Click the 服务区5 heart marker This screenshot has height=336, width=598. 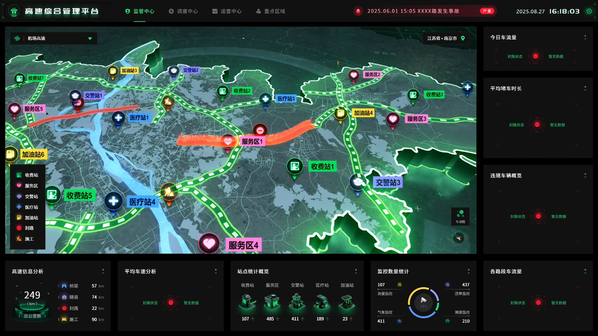(14, 110)
